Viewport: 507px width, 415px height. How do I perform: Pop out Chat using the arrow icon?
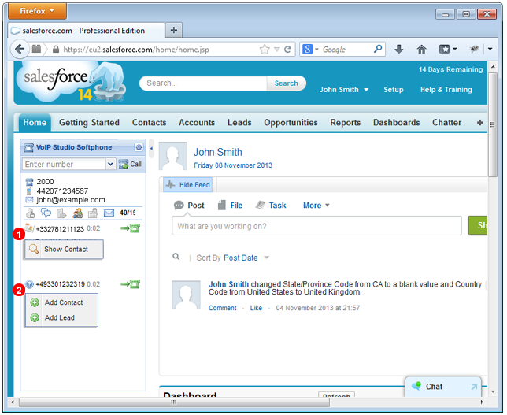tap(474, 387)
